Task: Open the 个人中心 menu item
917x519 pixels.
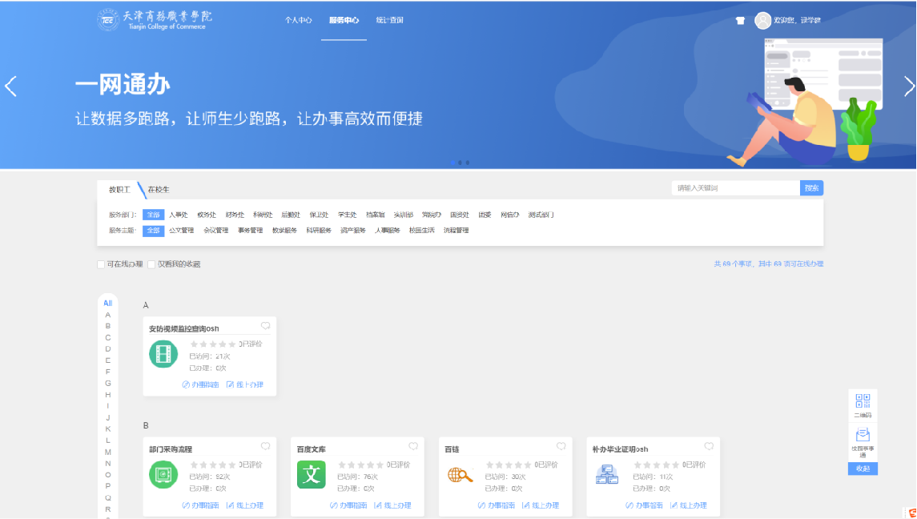Action: coord(298,20)
